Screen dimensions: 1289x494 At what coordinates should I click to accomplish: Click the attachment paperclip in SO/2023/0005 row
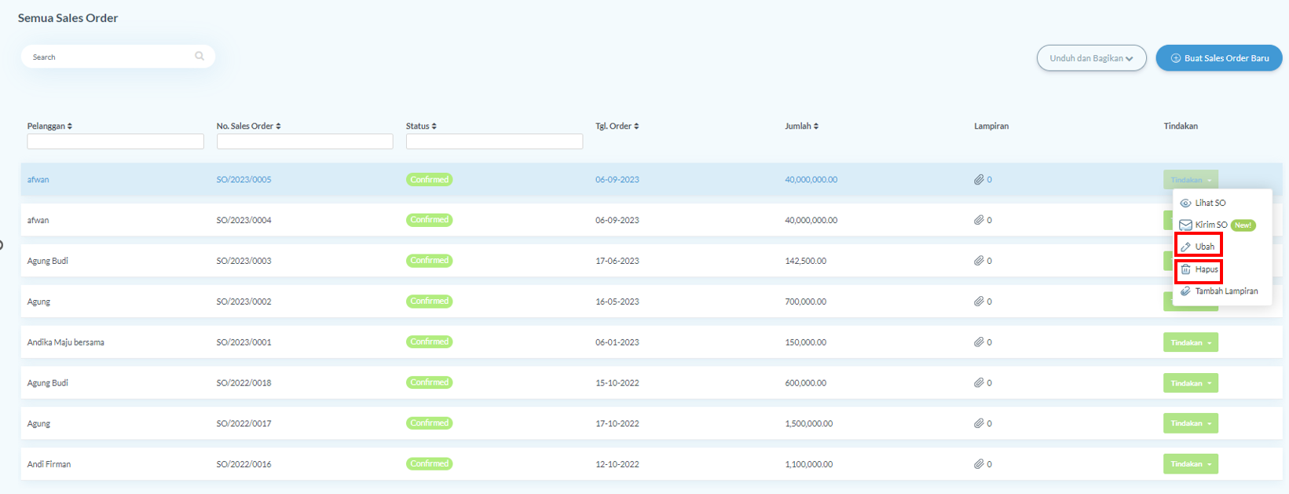pyautogui.click(x=979, y=180)
